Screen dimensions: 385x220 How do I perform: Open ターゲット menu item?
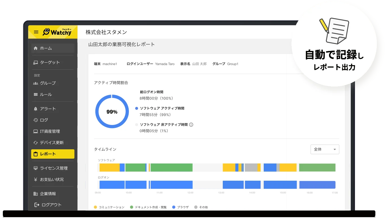click(x=53, y=62)
